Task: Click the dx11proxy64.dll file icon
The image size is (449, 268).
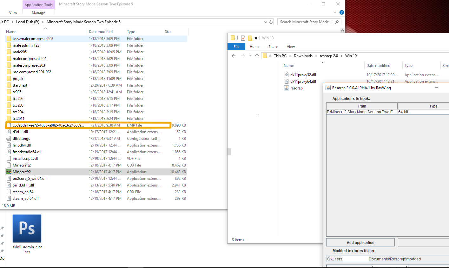Action: click(x=287, y=82)
